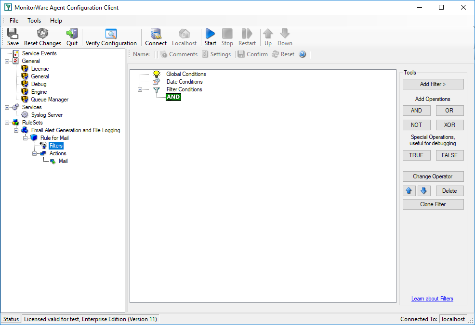Click the Filter Conditions funnel icon
The image size is (475, 325).
pos(156,89)
